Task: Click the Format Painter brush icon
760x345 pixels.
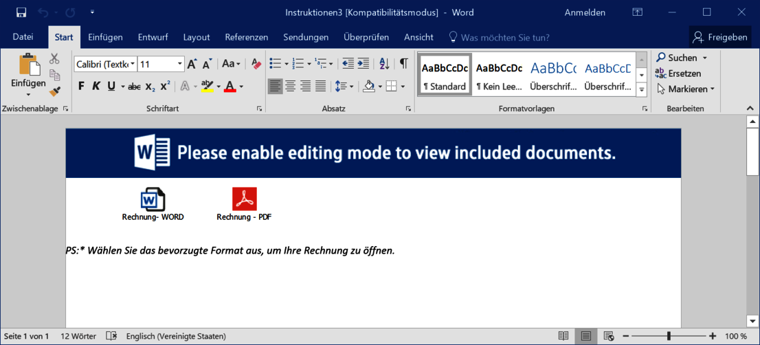Action: pos(55,91)
